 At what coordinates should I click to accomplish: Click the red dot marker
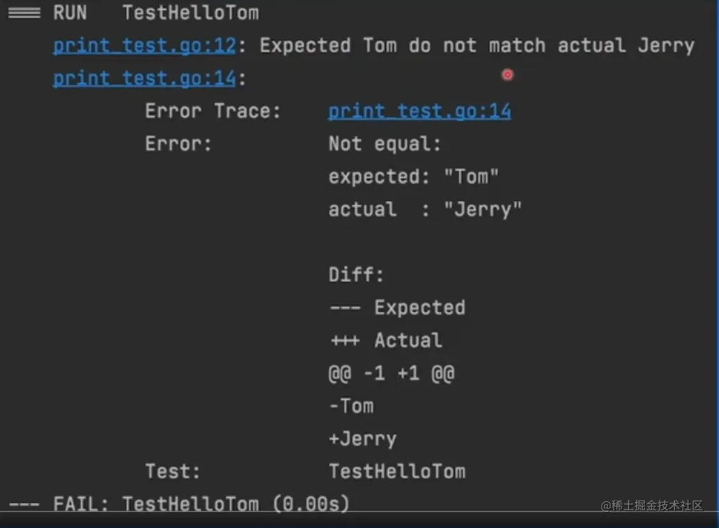[x=508, y=75]
